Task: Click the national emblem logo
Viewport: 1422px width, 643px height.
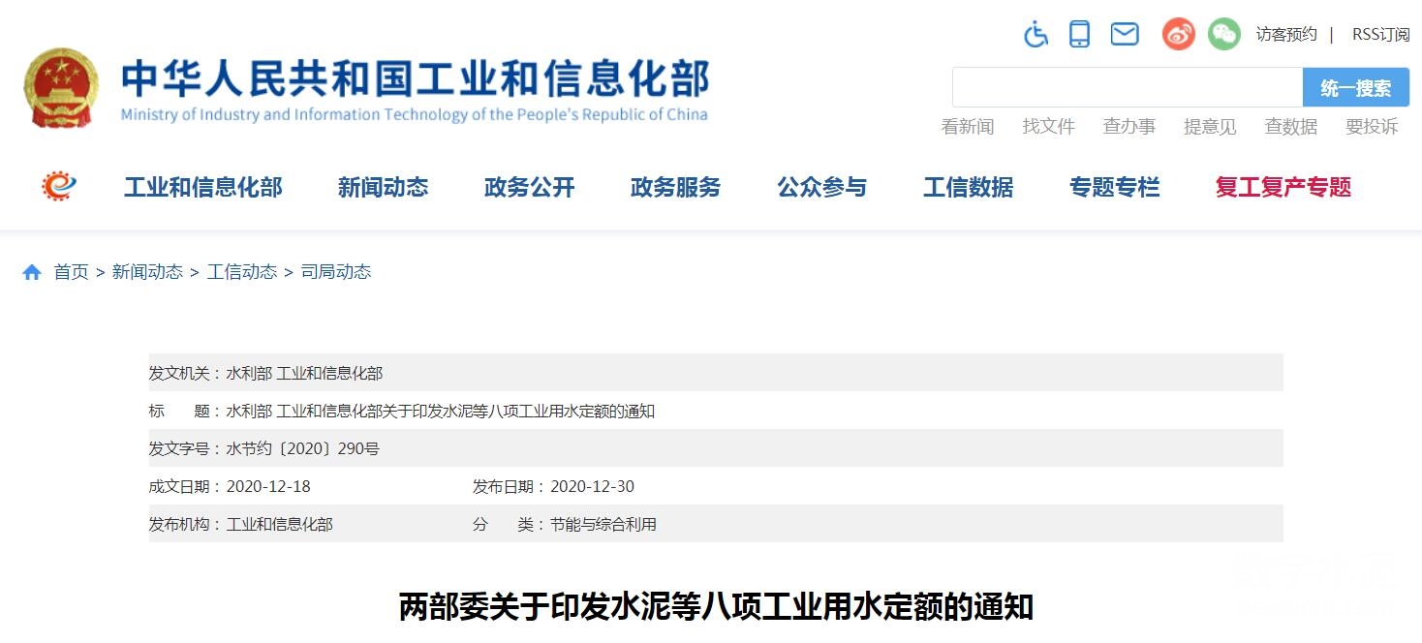Action: 61,88
